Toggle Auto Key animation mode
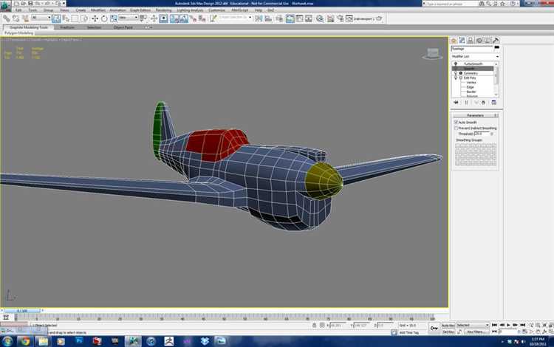This screenshot has height=347, width=554. (448, 325)
